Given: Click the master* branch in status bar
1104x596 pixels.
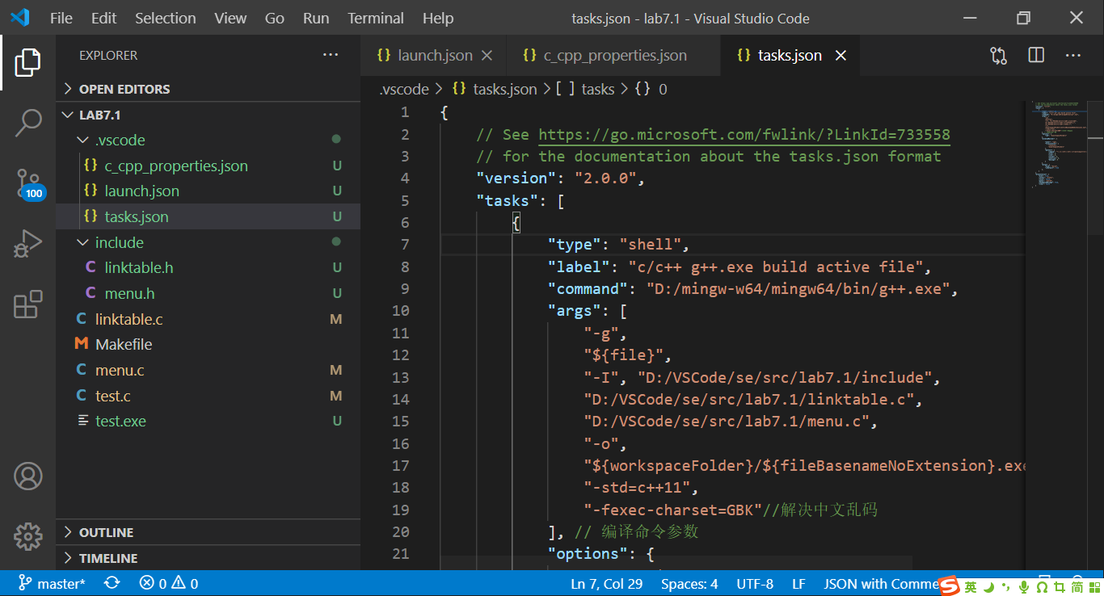Looking at the screenshot, I should [53, 583].
